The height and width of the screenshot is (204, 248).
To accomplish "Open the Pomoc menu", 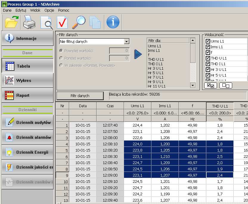I will (63, 10).
